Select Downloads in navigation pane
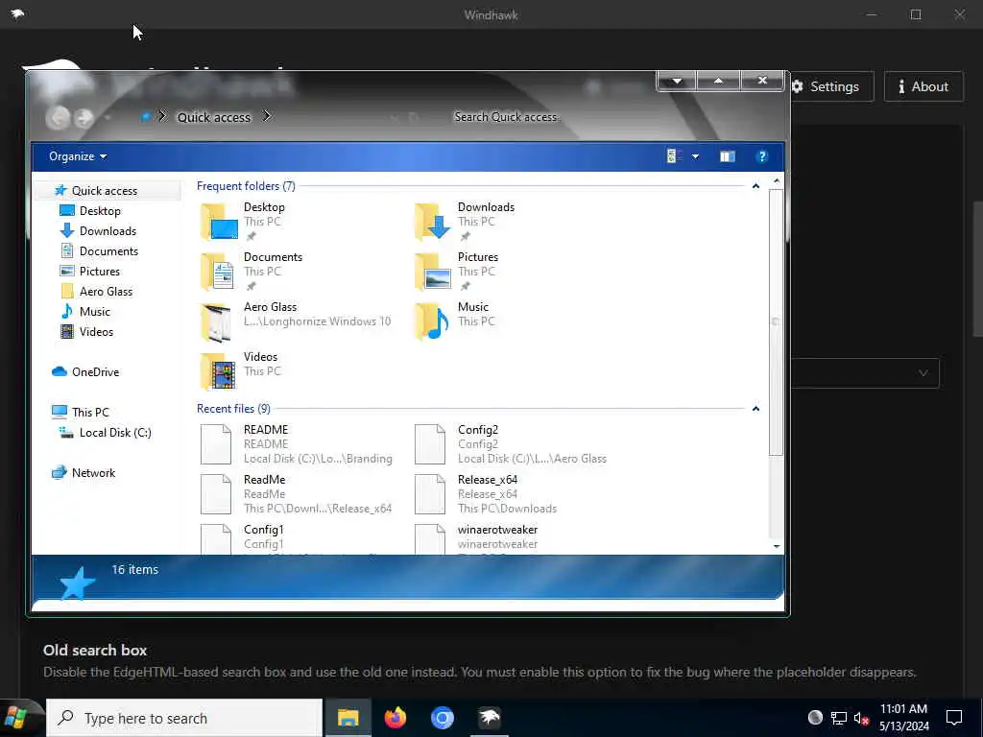The width and height of the screenshot is (983, 737). click(108, 230)
